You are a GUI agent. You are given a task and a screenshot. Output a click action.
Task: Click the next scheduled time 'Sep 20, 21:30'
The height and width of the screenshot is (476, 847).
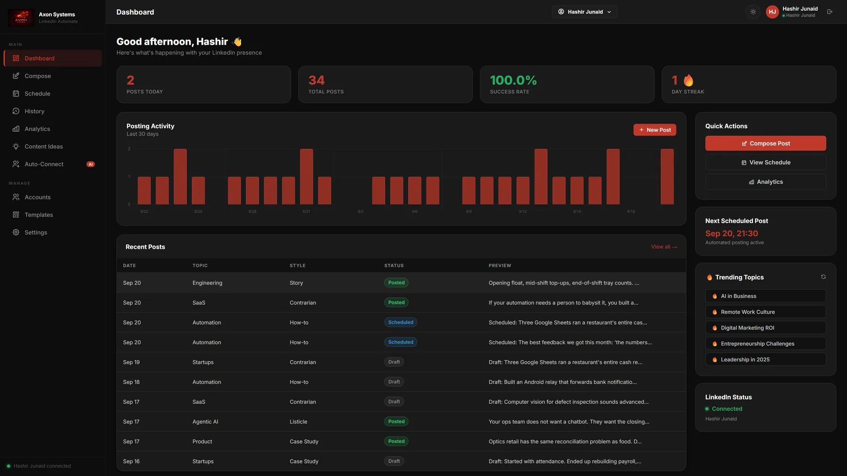(731, 233)
